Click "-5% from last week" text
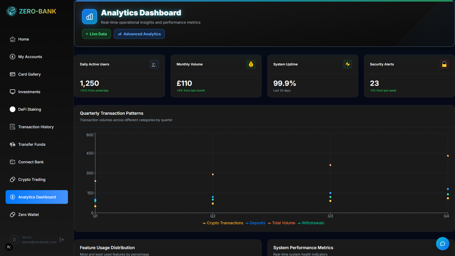Screen dimensions: 455x256 [x=383, y=90]
